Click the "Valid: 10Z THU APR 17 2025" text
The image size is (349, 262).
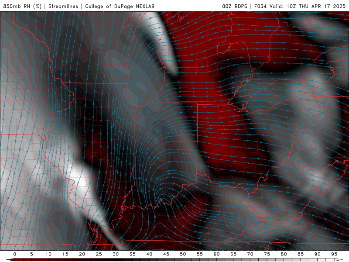(x=308, y=6)
